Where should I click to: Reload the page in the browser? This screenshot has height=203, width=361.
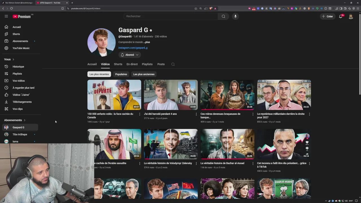(x=12, y=8)
